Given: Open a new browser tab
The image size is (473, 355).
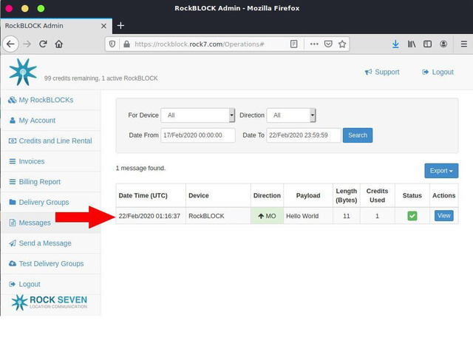Looking at the screenshot, I should (120, 26).
